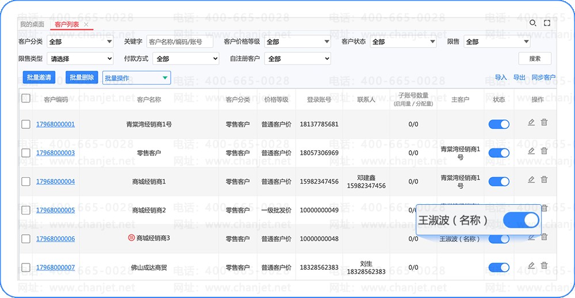Delete customer 青棠湾经销商1号 via trash icon
Screen dimensions: 575x298
tap(544, 122)
